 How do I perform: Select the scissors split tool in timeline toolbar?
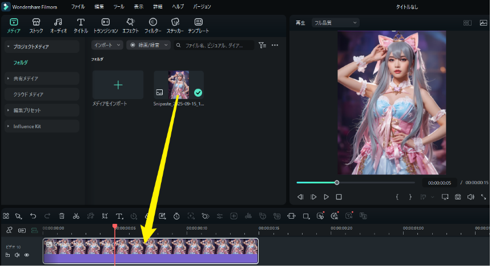(x=76, y=216)
